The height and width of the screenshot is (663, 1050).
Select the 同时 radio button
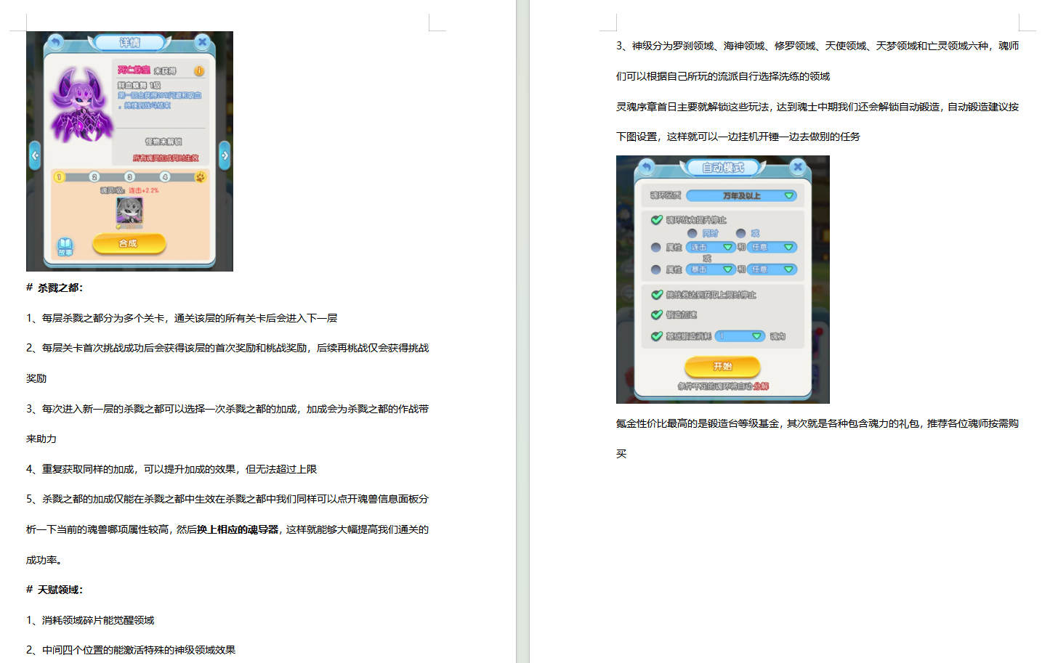click(692, 234)
